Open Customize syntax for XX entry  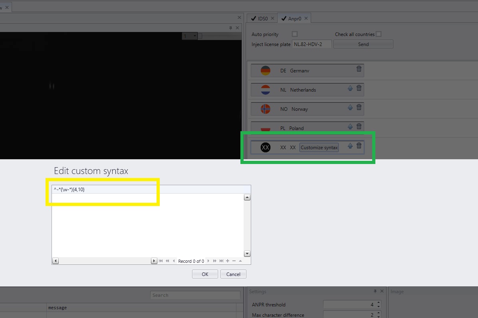[319, 148]
